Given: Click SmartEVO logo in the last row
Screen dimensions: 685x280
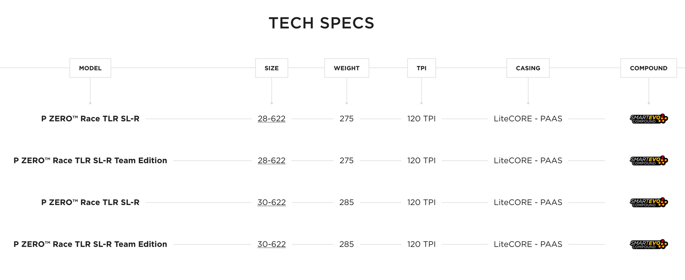Looking at the screenshot, I should pyautogui.click(x=648, y=244).
